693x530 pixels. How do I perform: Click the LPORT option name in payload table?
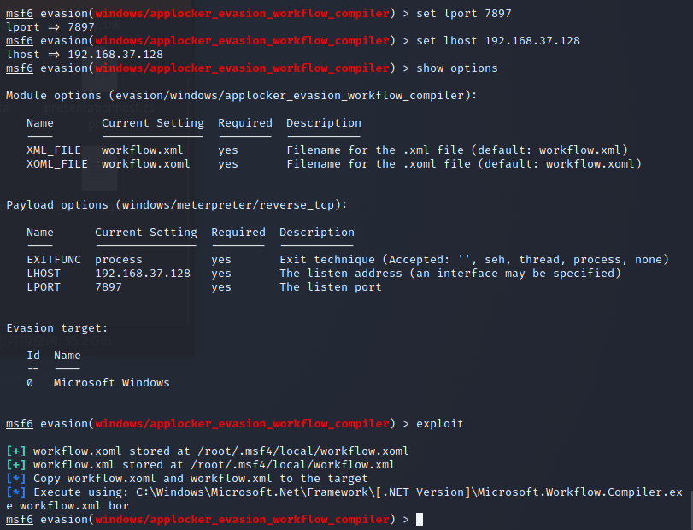[44, 287]
